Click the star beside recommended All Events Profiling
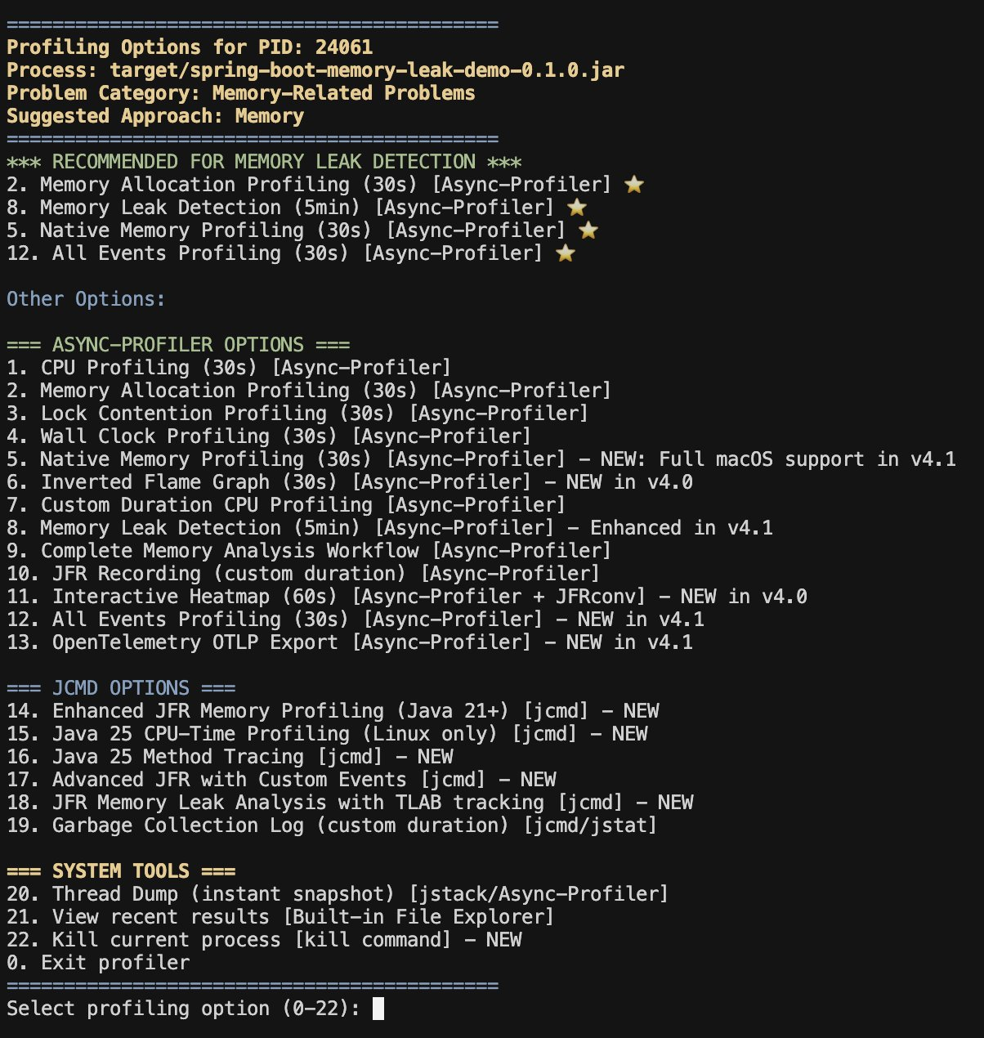 (x=565, y=253)
